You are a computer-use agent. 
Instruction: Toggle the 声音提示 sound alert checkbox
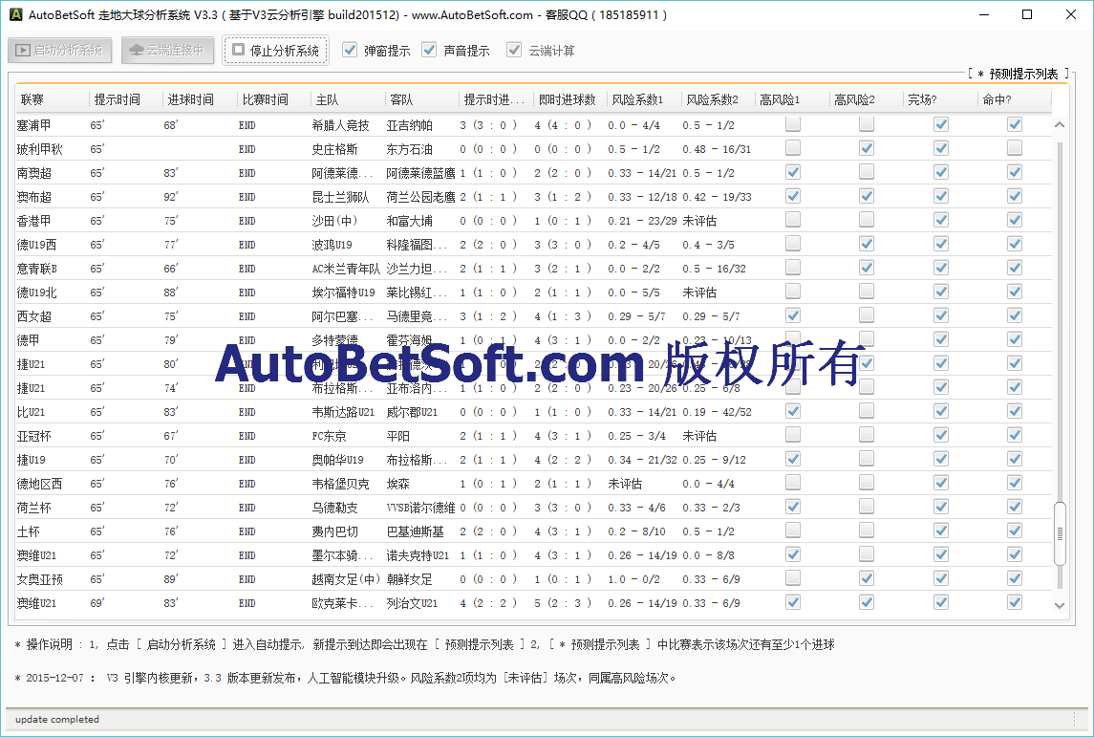click(x=429, y=51)
